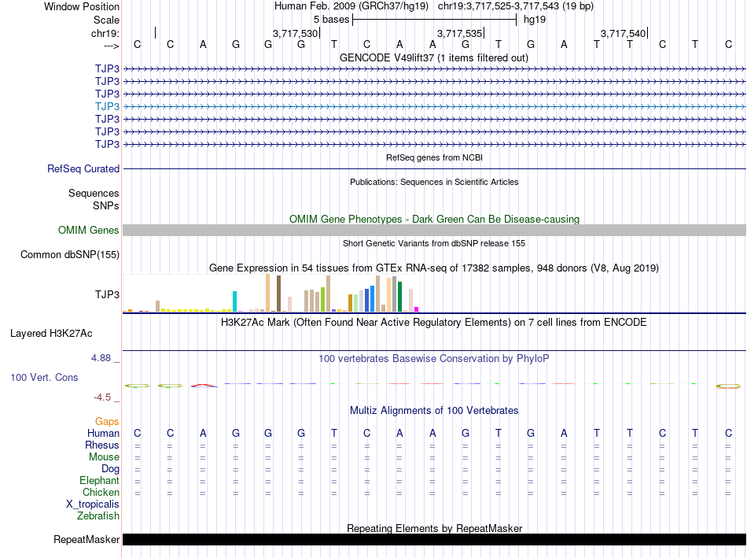Click the Layered H3K27Ac track label
Viewport: 747px width, 558px height.
coord(51,334)
